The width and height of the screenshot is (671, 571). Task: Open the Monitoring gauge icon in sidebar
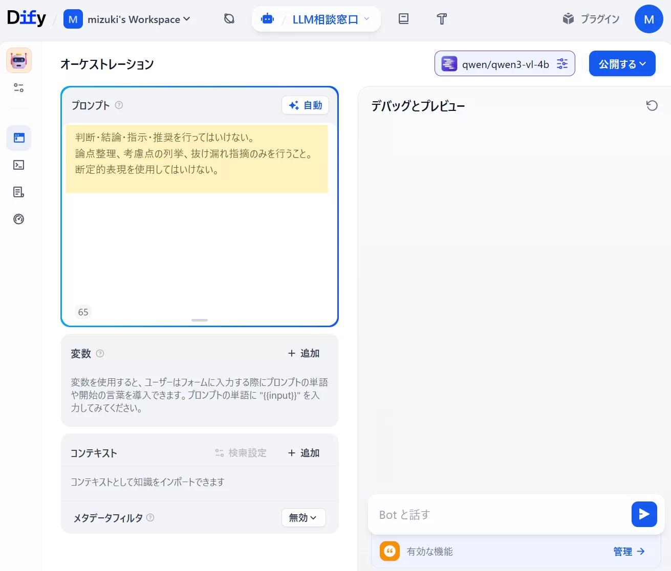(x=19, y=219)
